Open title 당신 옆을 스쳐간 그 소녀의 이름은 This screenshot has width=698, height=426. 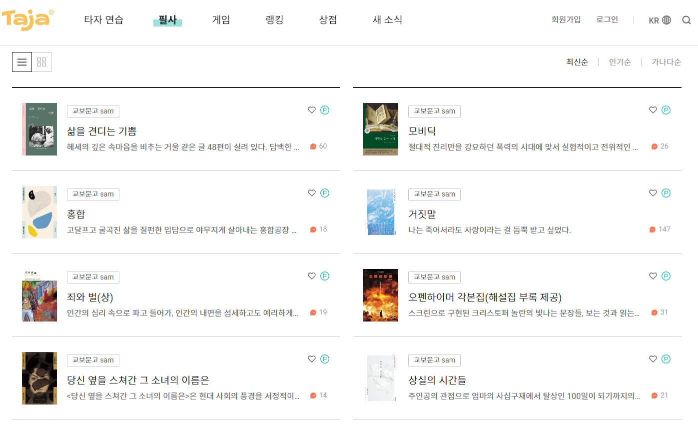pos(137,380)
